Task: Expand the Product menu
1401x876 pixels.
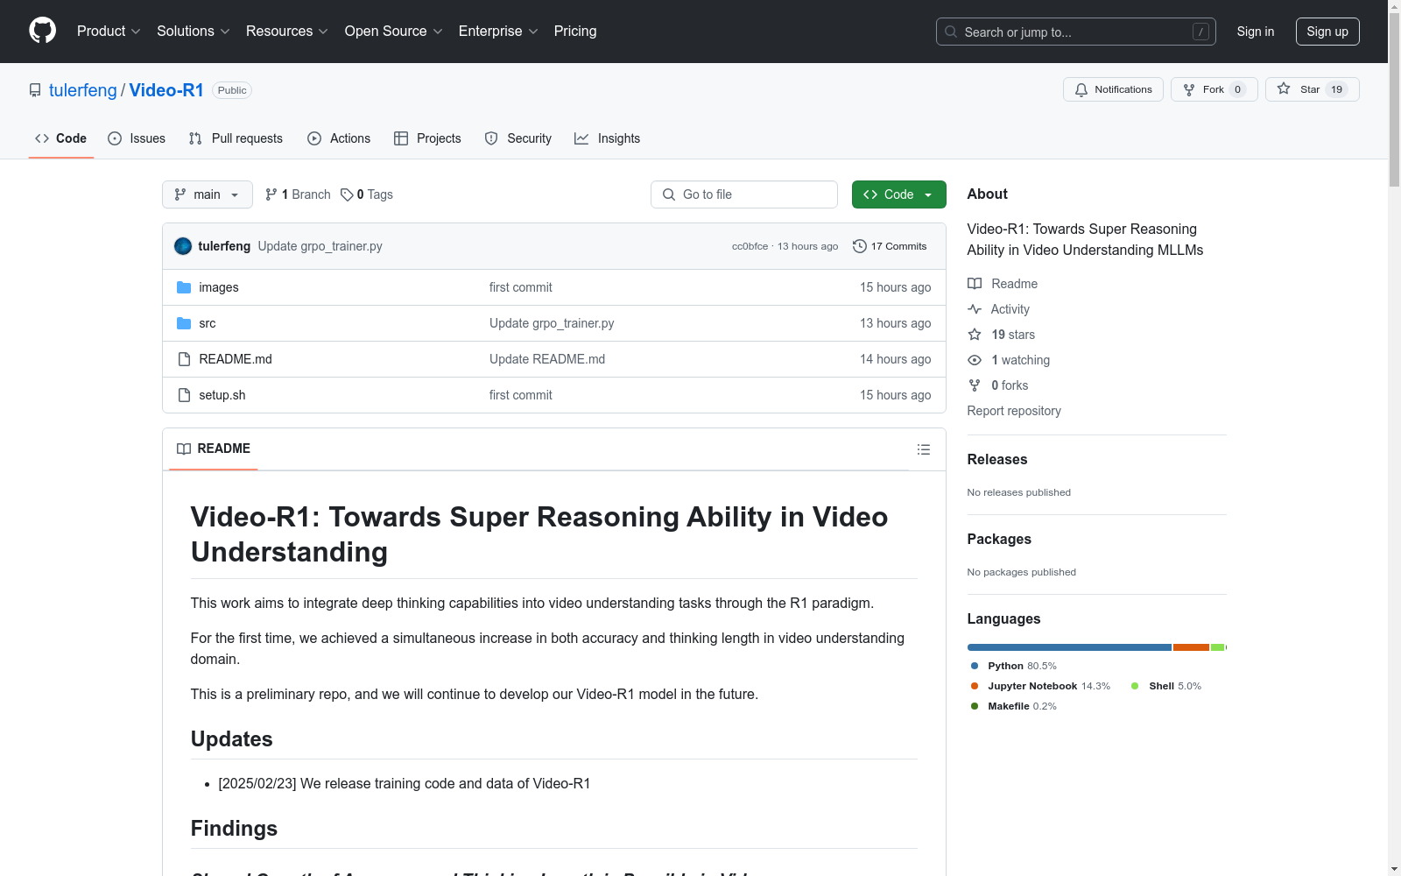Action: click(x=109, y=32)
